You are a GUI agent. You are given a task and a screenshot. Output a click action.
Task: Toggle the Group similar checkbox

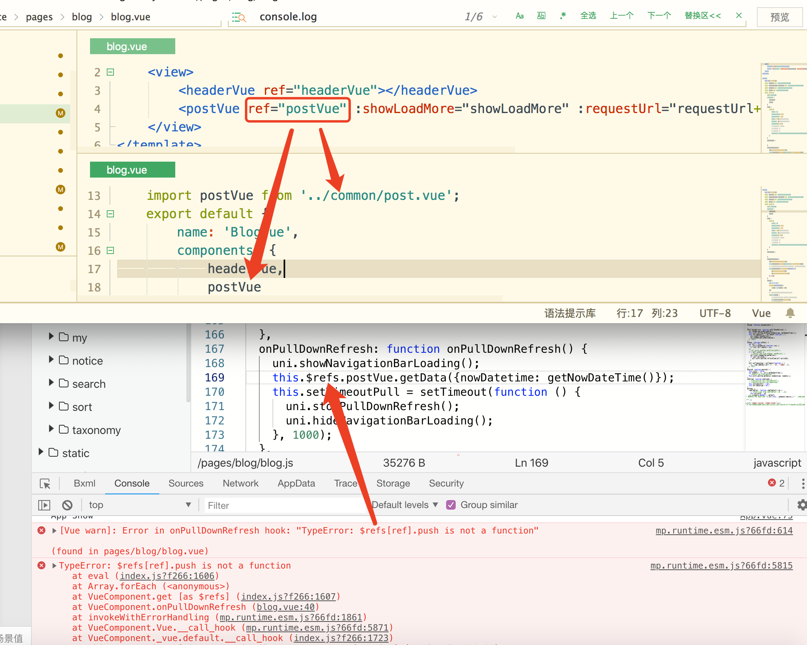pos(451,505)
